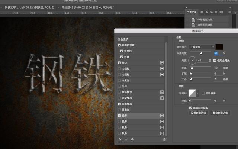Image resolution: width=238 pixels, height=149 pixels.
Task: Click the 距离 slider handle
Action: (192, 68)
